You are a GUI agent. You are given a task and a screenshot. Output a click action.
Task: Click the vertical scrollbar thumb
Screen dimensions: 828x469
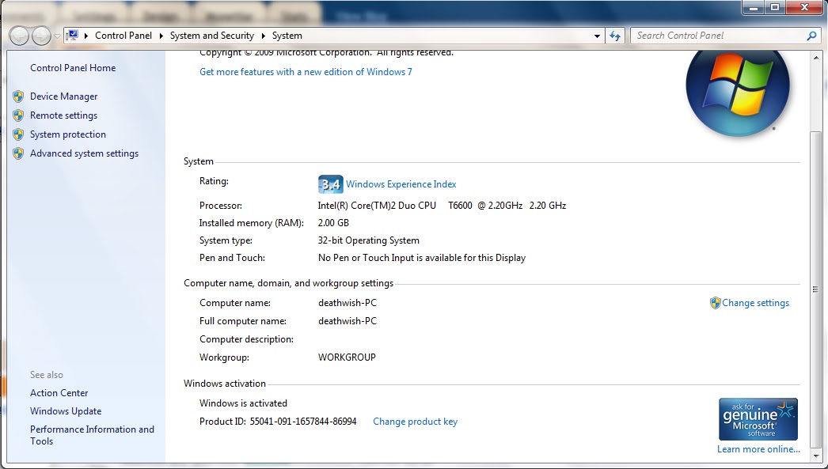816,289
